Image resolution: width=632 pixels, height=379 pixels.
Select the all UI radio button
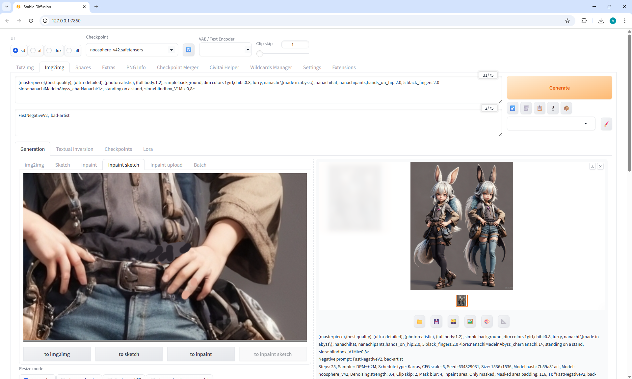pyautogui.click(x=69, y=50)
